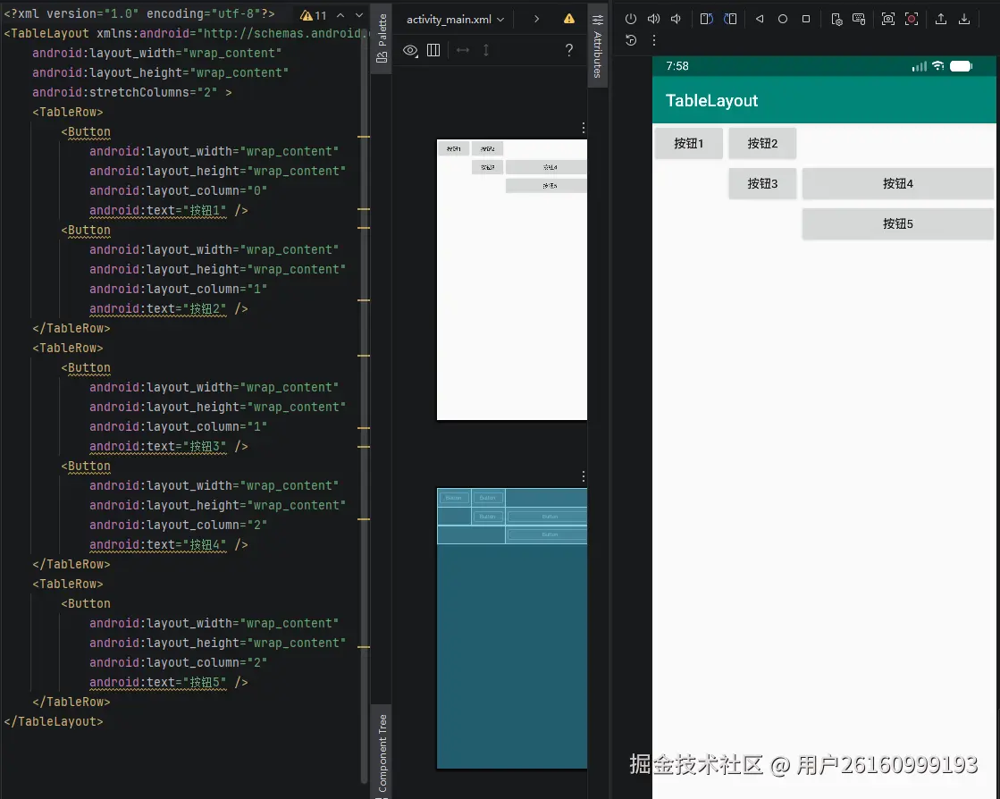Click the emulator volume down icon
This screenshot has height=799, width=1000.
point(676,19)
